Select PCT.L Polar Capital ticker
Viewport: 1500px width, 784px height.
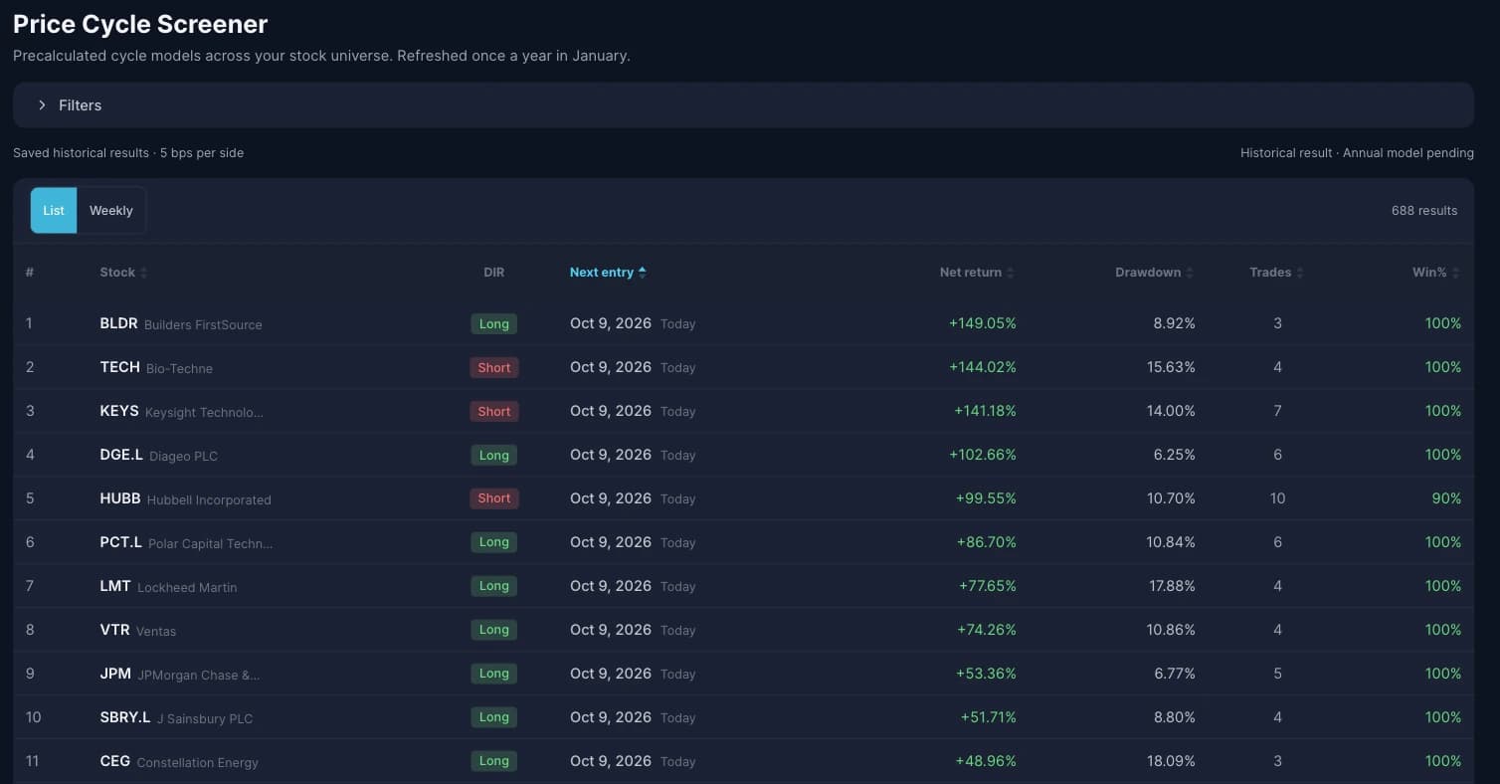(121, 542)
